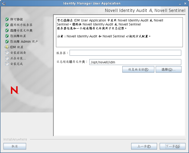Click the 服务器： field label
Viewport: 189px width, 153px height.
(62, 53)
